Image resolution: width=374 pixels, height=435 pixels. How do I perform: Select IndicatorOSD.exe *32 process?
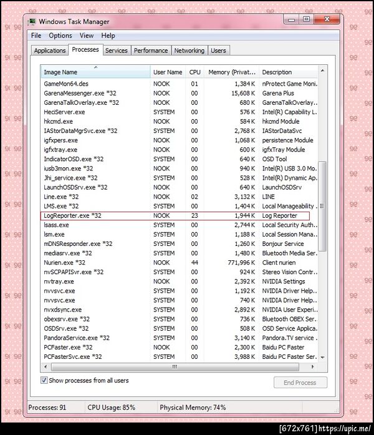[180, 159]
